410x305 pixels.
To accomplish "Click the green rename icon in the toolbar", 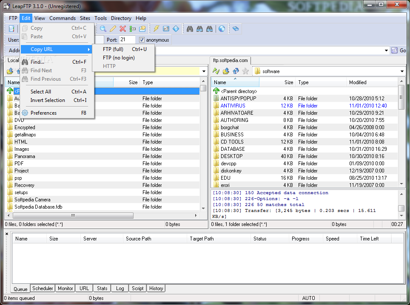I will (133, 29).
